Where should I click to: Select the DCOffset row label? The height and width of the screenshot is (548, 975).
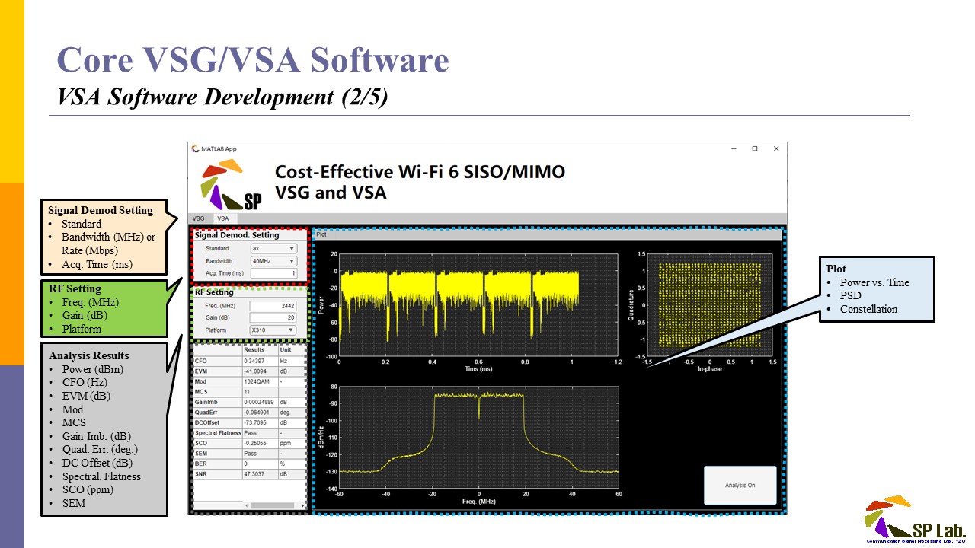pos(218,423)
